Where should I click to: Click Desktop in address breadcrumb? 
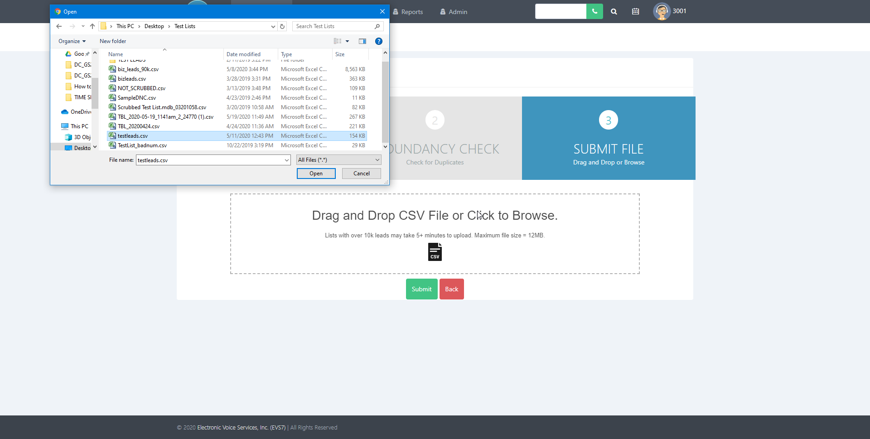(154, 26)
